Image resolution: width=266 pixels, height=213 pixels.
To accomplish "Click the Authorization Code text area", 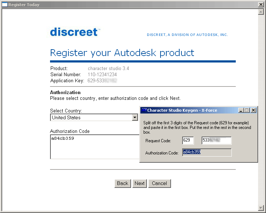I will point(95,147).
